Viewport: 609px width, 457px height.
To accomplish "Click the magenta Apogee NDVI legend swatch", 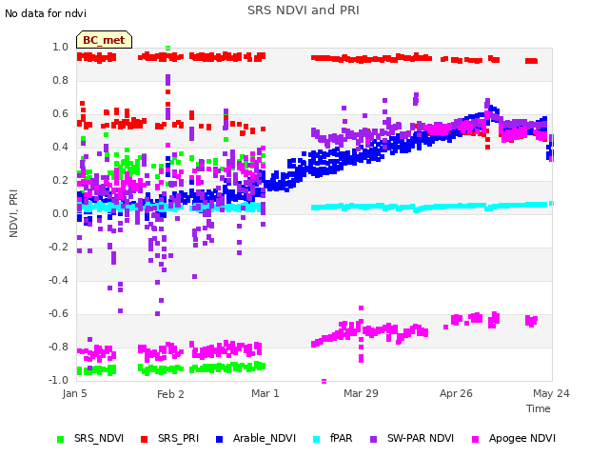I will pyautogui.click(x=475, y=439).
